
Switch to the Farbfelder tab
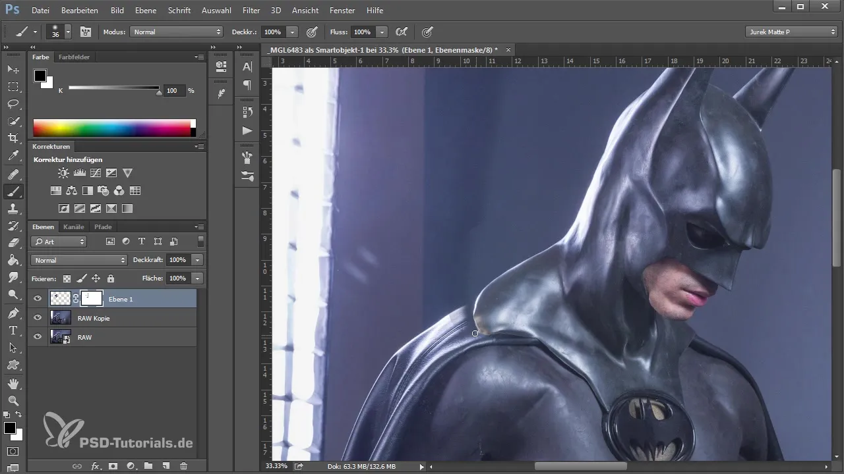pyautogui.click(x=74, y=57)
